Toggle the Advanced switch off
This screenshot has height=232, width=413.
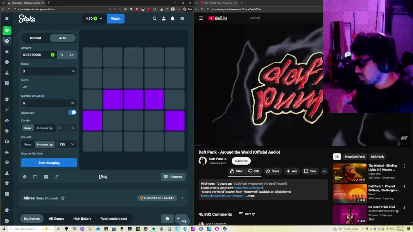[72, 112]
